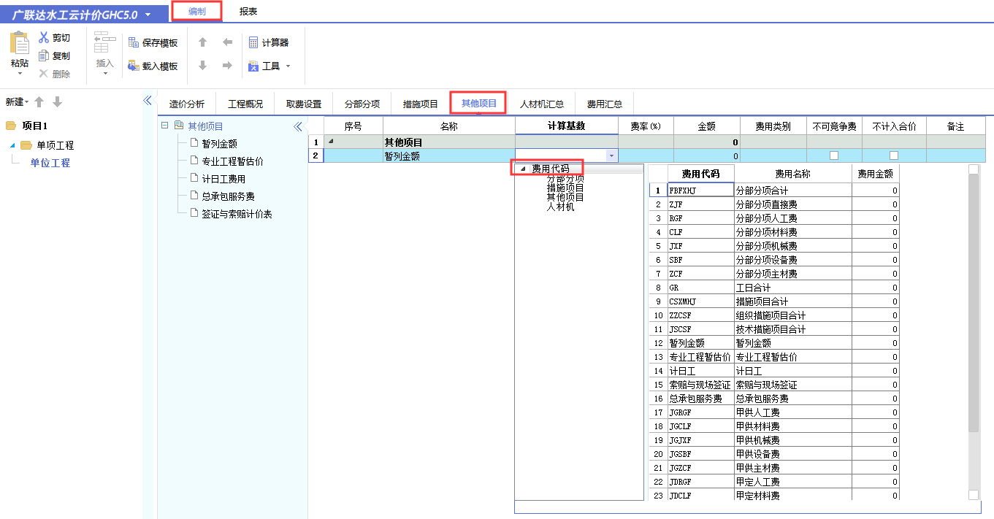Click the 保存模板 button

154,42
